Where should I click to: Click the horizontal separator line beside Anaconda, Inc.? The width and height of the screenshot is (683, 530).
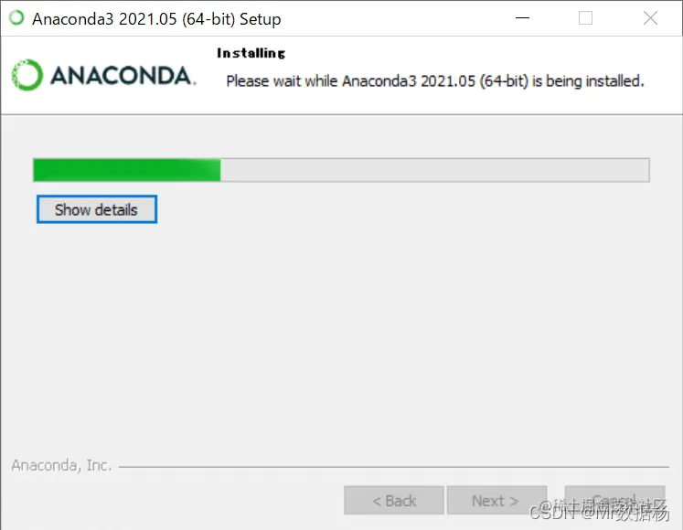(x=394, y=467)
